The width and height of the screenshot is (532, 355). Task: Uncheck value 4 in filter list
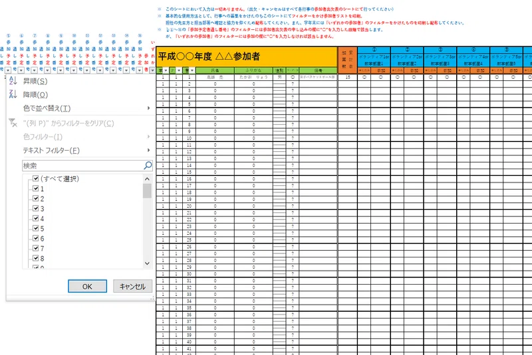[x=36, y=218]
